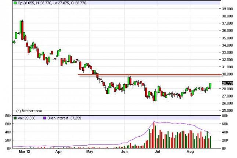Click the 'Apr' date axis label
The image size is (237, 158).
coord(58,151)
